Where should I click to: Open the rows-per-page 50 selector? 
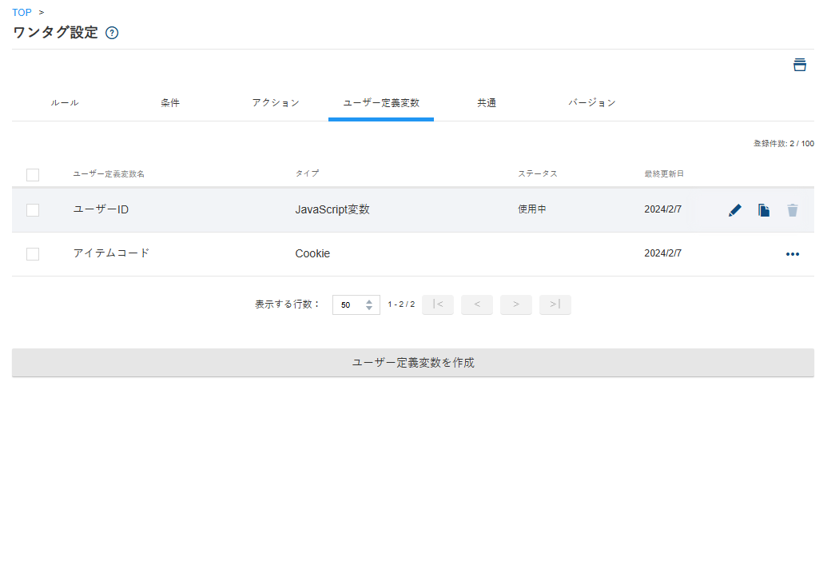click(x=356, y=305)
